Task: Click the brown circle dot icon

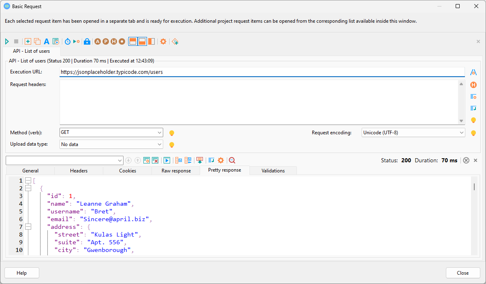Action: [x=122, y=41]
